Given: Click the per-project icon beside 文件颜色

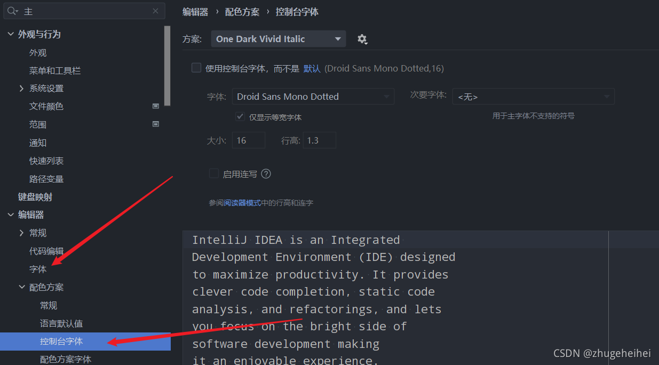Looking at the screenshot, I should click(156, 106).
